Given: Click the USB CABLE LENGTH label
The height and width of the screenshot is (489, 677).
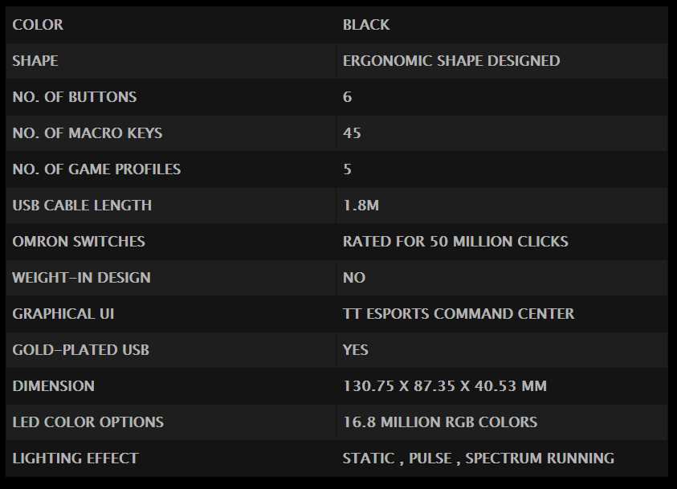Looking at the screenshot, I should [82, 206].
